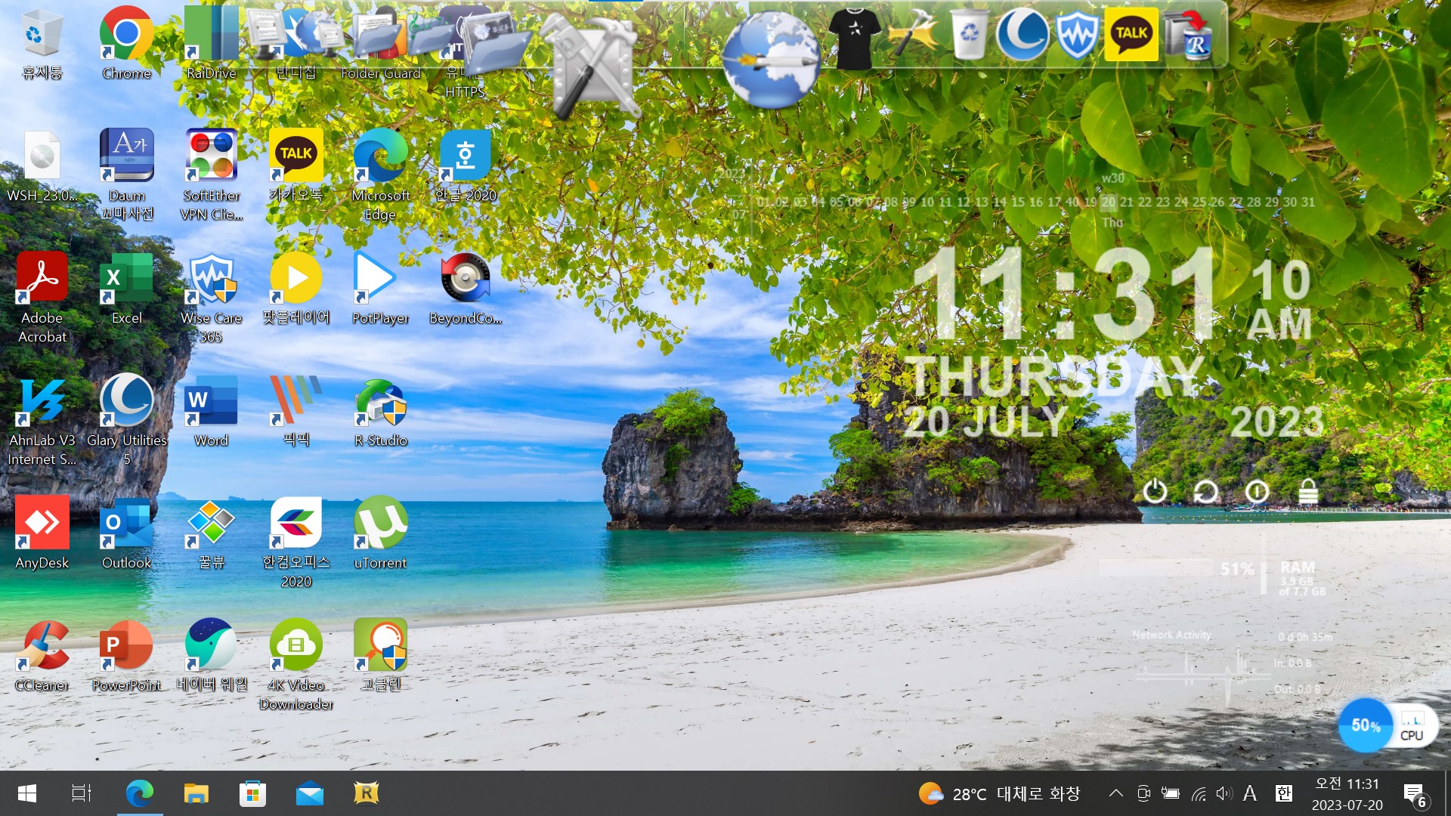Open 한컴오피스 2020 shortcut
This screenshot has height=816, width=1451.
296,542
